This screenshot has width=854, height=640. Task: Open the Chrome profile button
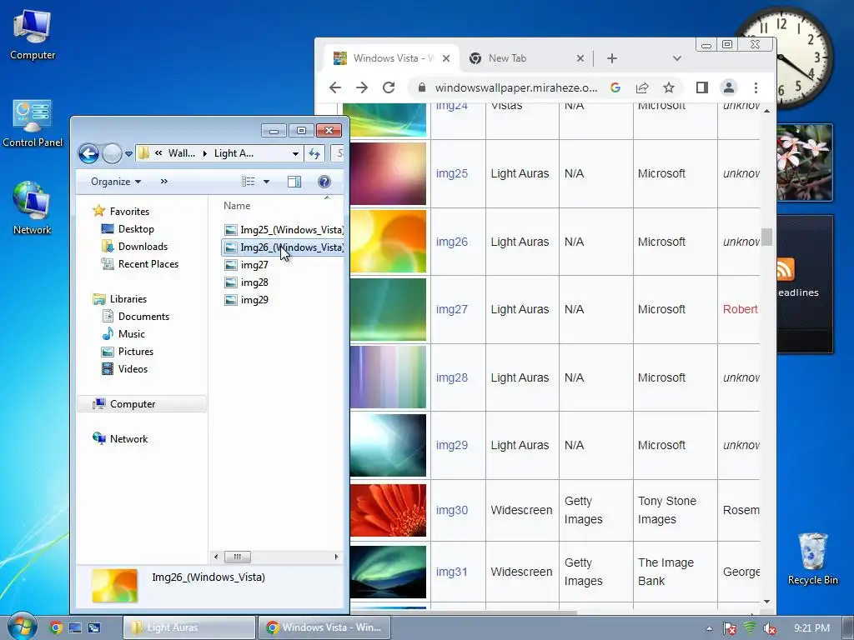point(729,87)
